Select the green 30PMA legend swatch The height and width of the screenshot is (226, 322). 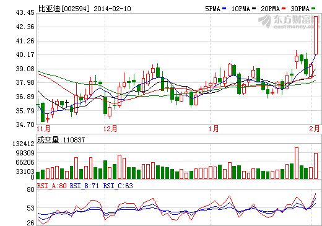point(313,9)
